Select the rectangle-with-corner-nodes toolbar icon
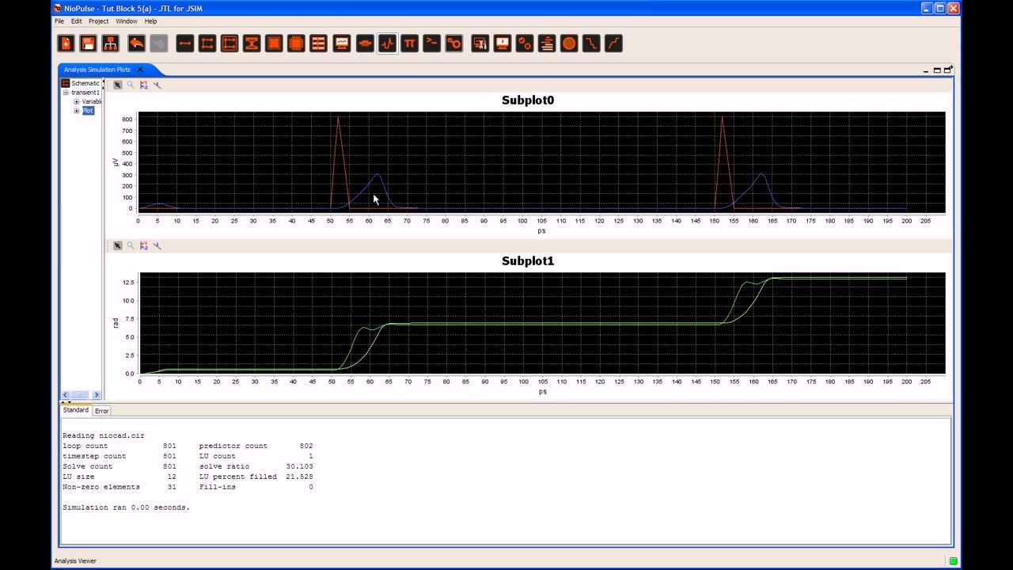This screenshot has height=570, width=1013. coord(207,44)
